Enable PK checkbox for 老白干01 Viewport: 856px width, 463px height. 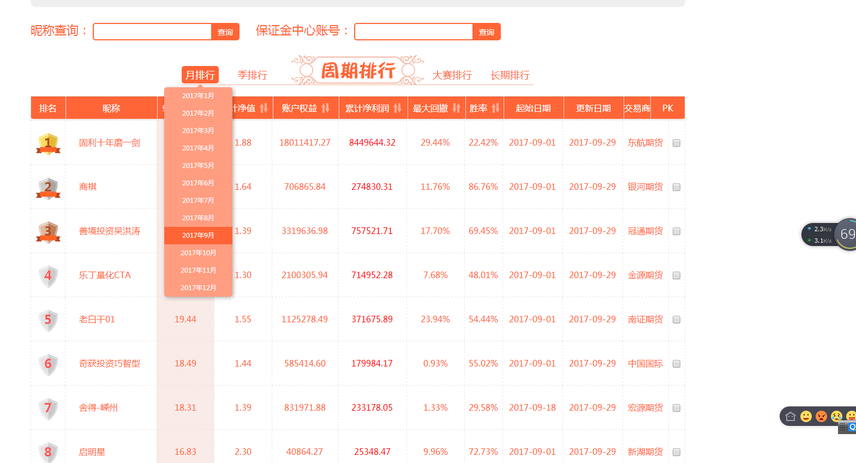677,320
